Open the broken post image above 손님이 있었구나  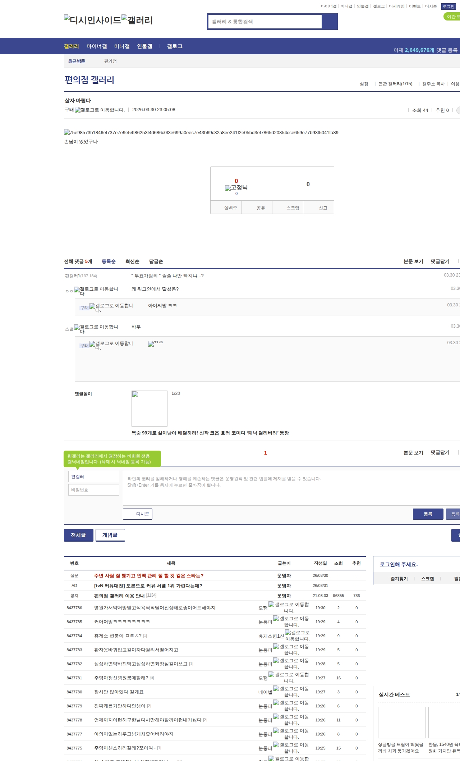click(201, 133)
